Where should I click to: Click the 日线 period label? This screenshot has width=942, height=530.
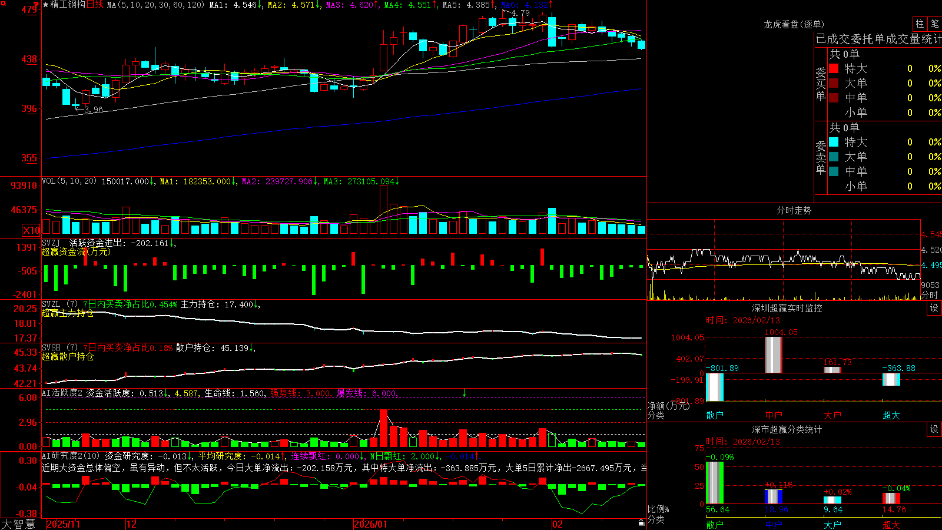[x=95, y=5]
